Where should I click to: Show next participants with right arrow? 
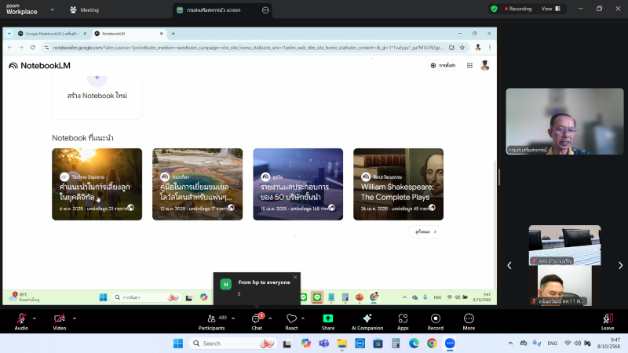(620, 265)
